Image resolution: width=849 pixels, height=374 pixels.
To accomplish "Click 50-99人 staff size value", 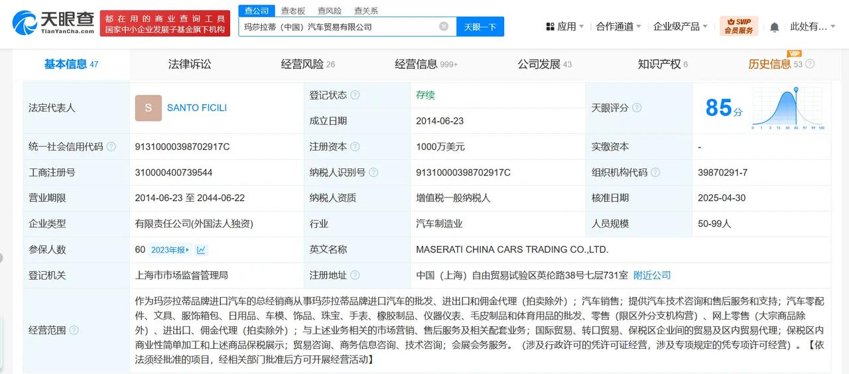I will pyautogui.click(x=714, y=224).
